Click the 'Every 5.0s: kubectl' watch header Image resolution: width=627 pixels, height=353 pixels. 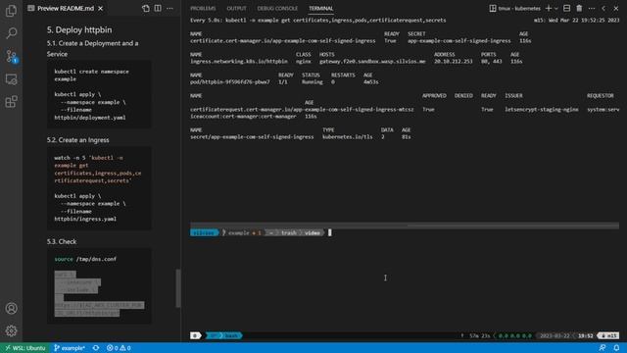pyautogui.click(x=317, y=20)
